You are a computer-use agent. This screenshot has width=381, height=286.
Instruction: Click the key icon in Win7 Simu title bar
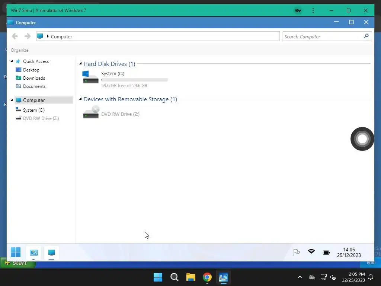pos(298,10)
